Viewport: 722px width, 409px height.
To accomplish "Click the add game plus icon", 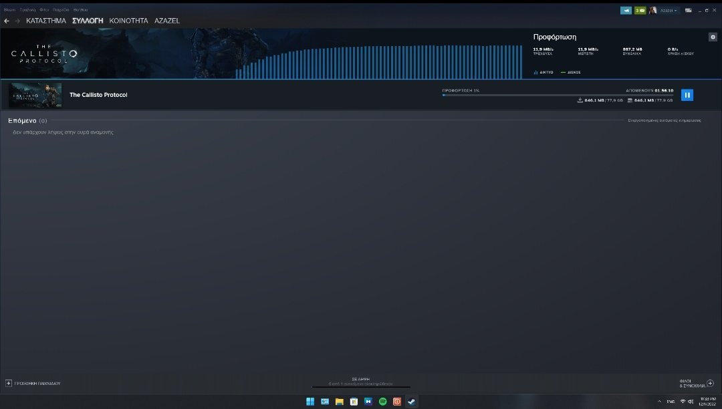I will pyautogui.click(x=9, y=383).
